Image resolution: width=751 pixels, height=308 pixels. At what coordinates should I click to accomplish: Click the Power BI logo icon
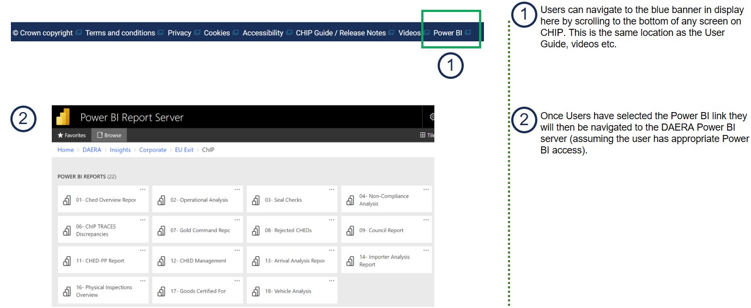64,117
